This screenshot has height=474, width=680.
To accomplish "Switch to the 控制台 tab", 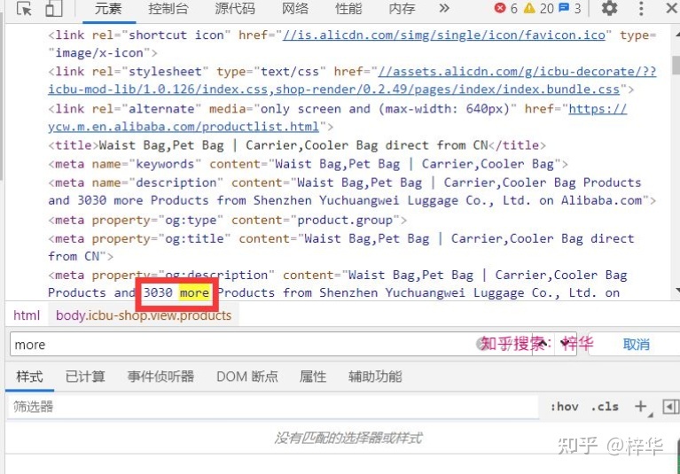I will 168,9.
